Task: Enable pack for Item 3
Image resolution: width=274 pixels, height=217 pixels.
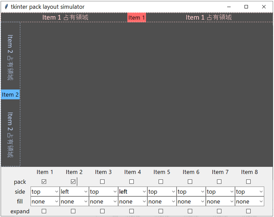Action: [x=103, y=182]
